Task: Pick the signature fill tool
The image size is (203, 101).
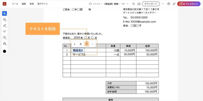Action: tap(5, 43)
